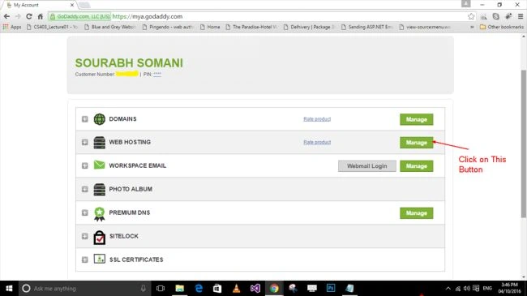
Task: Reload the page with the refresh icon
Action: tap(29, 16)
